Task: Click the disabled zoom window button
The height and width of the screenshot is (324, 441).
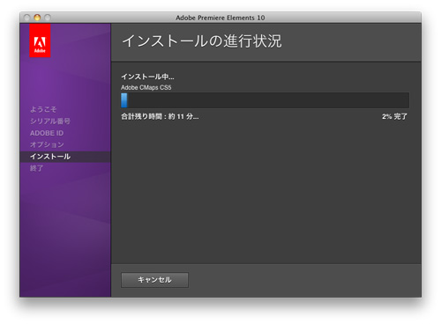Action: [48, 18]
